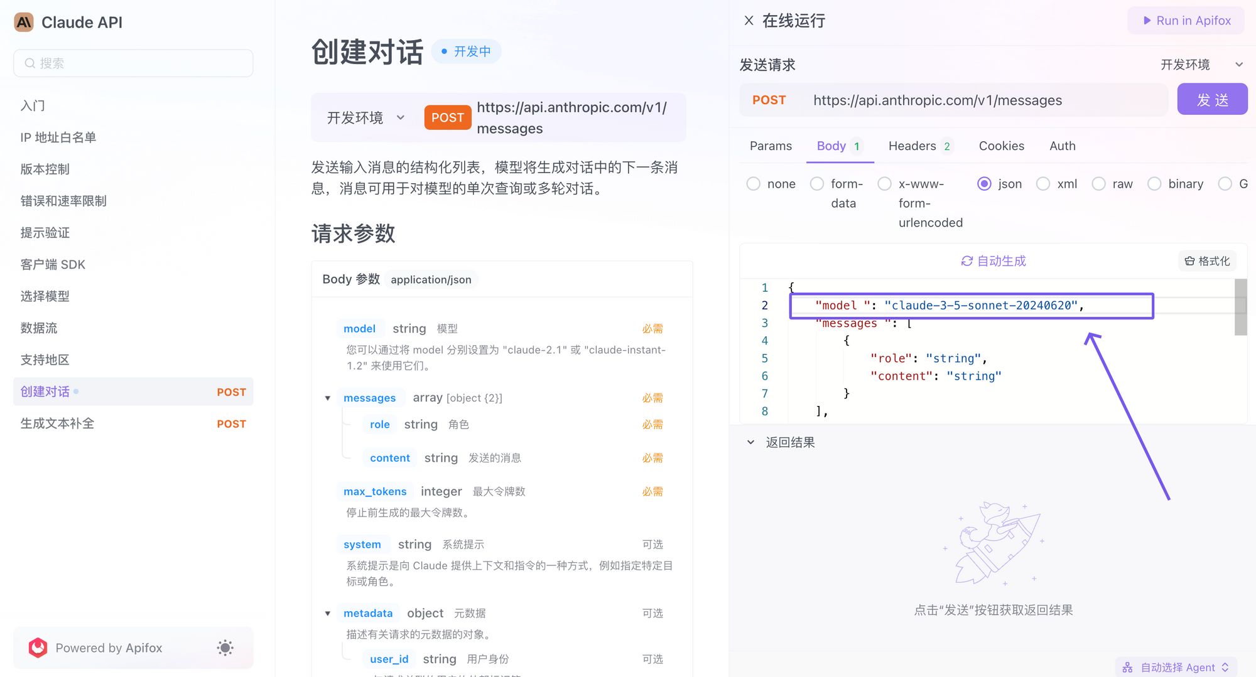Select the raw body type radio
The width and height of the screenshot is (1256, 677).
(1099, 184)
